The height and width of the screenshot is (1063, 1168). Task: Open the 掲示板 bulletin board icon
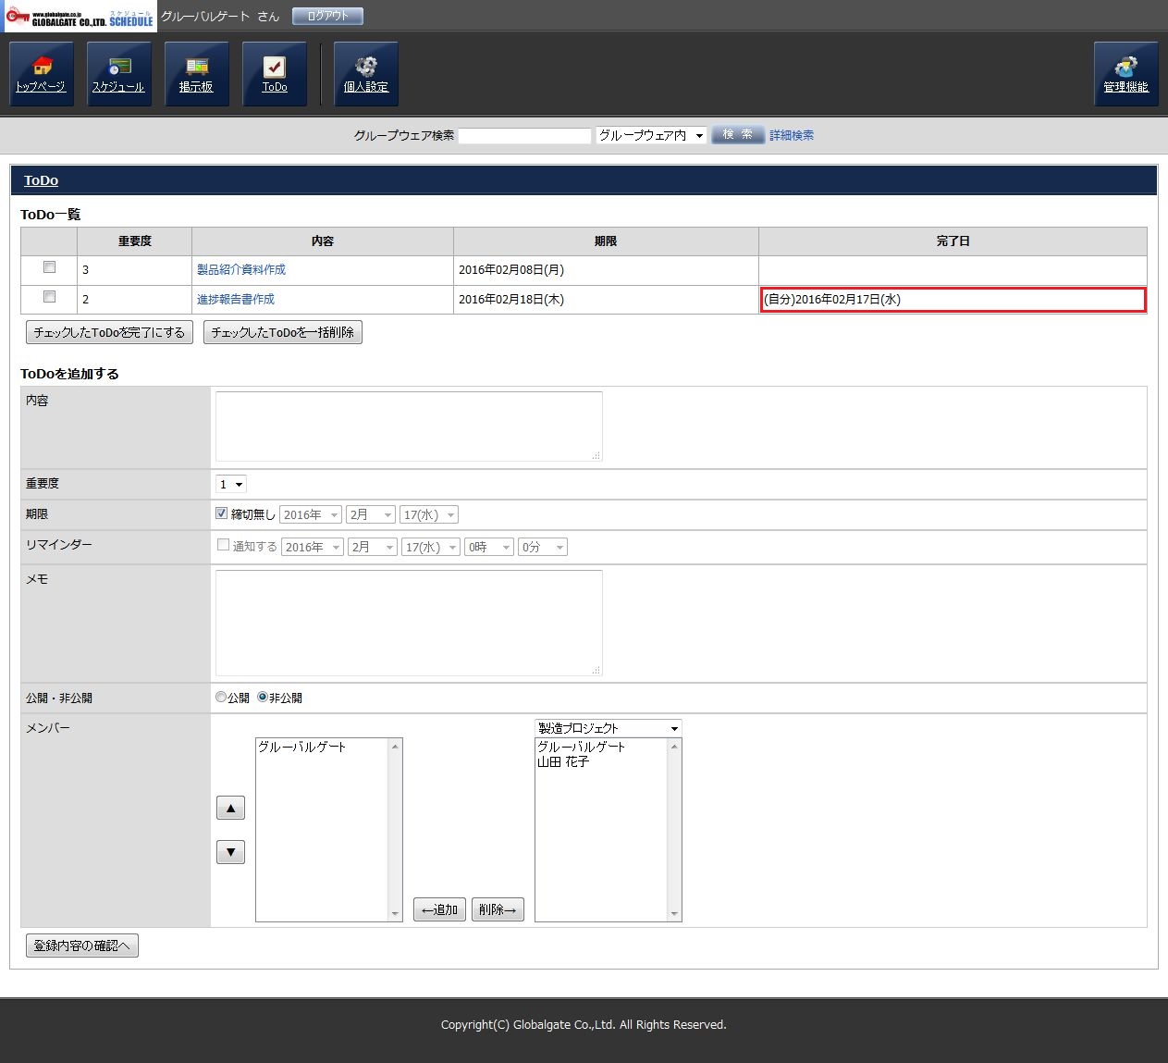tap(197, 74)
